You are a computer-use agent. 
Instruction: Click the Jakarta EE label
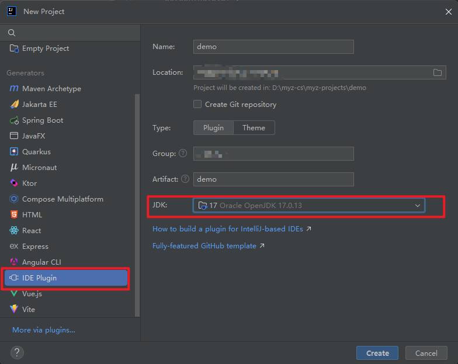40,104
